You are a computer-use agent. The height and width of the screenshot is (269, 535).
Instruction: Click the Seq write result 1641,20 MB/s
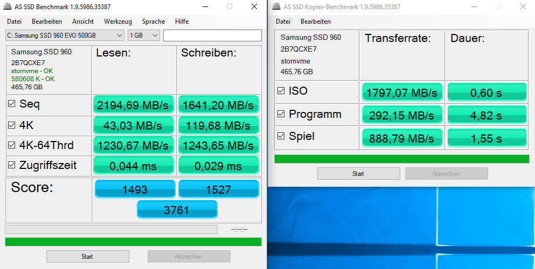[218, 105]
